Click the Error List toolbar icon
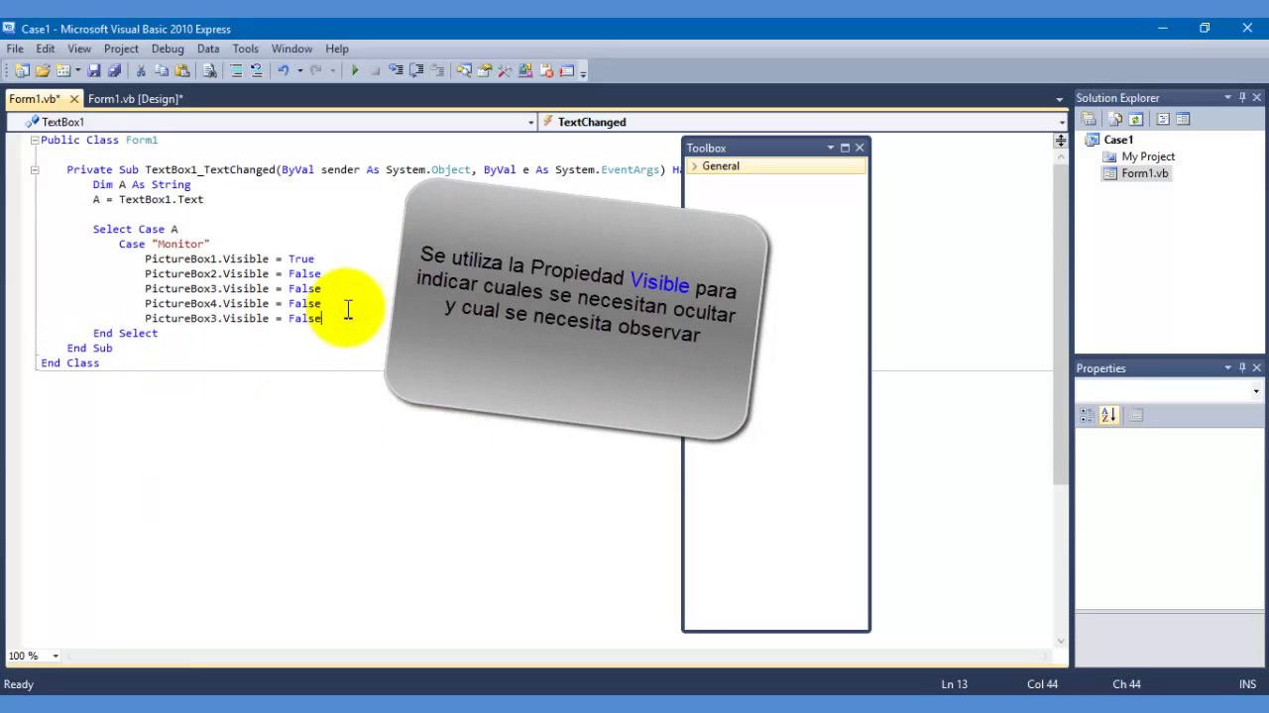Image resolution: width=1269 pixels, height=713 pixels. pos(545,71)
